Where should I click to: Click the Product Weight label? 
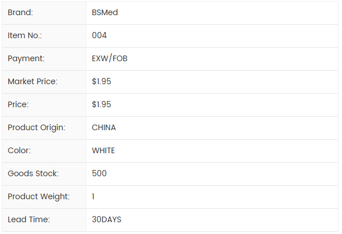coord(39,196)
